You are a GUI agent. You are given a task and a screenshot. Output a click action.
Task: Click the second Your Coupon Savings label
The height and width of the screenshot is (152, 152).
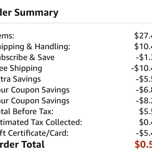click(35, 101)
